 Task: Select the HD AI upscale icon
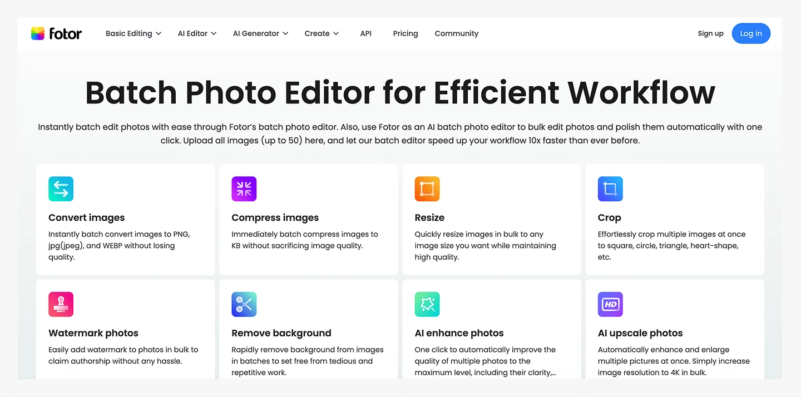(610, 304)
